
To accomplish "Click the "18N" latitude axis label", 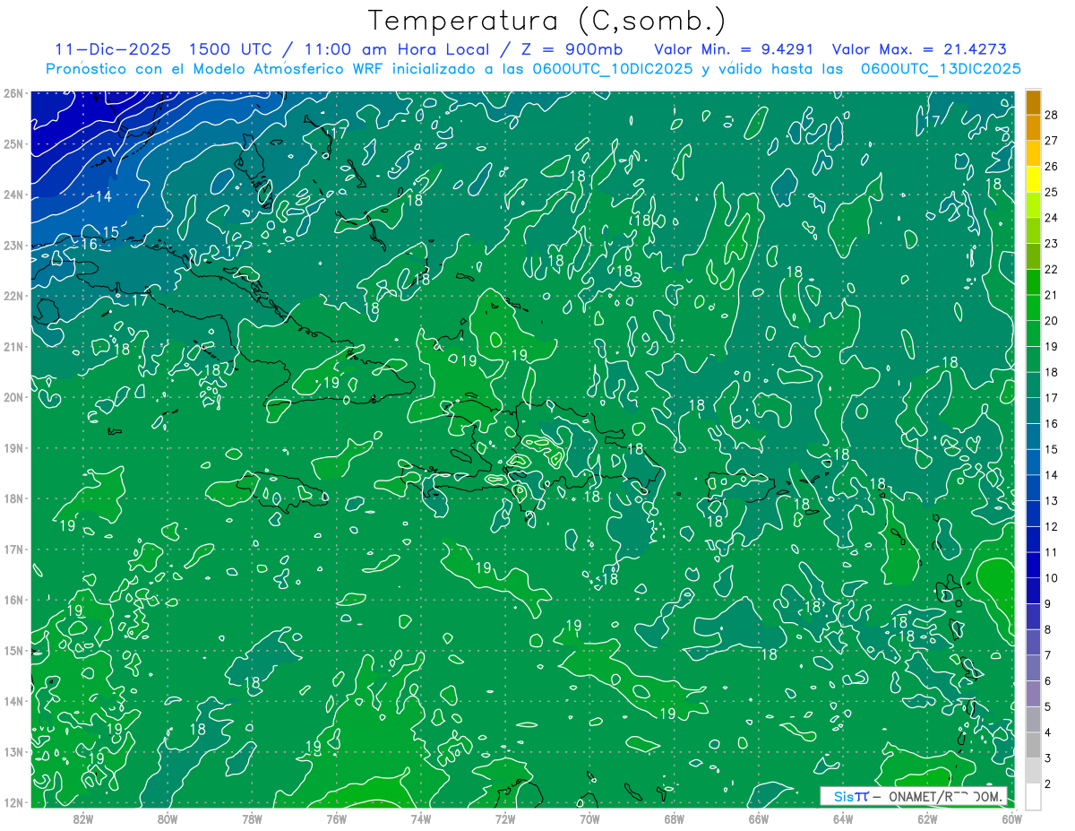I will tap(13, 498).
